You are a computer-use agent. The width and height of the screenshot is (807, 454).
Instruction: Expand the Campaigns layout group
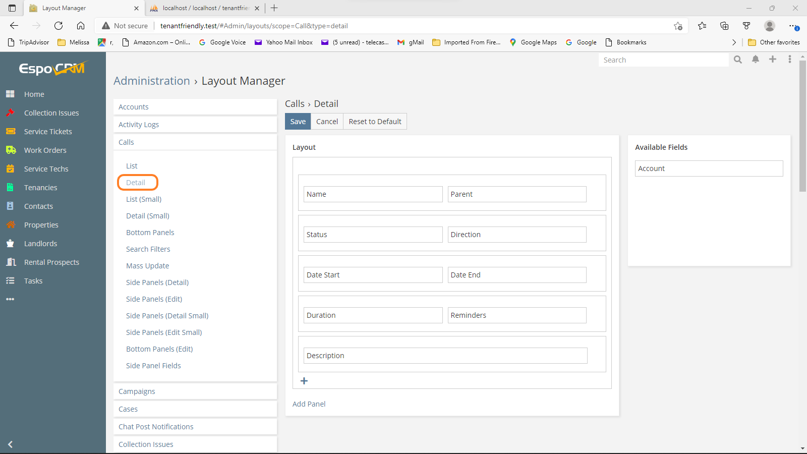tap(137, 391)
